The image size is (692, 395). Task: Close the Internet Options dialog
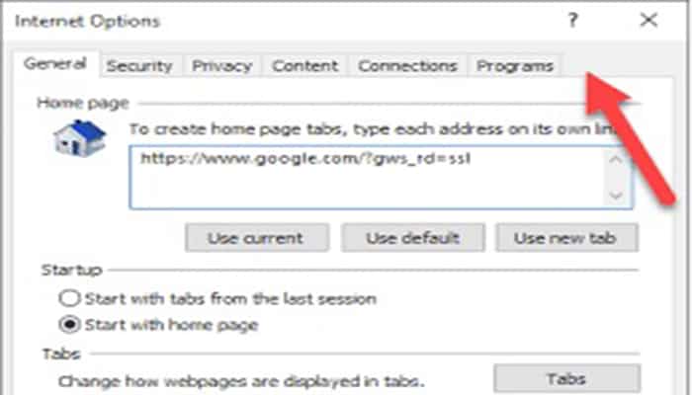pos(649,21)
